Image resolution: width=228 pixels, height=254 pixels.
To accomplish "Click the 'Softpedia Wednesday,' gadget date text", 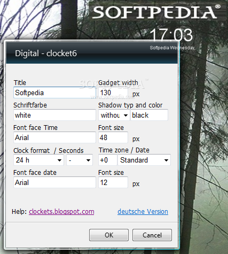I will point(172,48).
